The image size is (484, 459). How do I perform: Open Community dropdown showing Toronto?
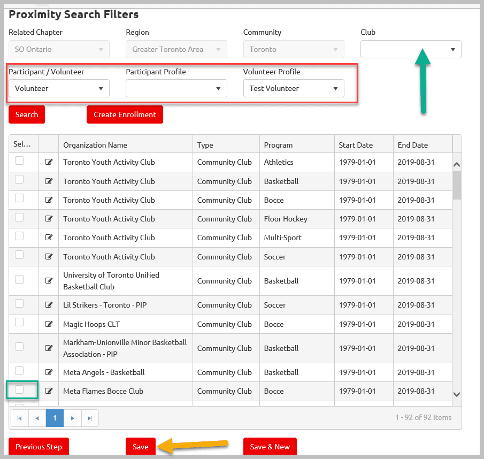coord(294,49)
